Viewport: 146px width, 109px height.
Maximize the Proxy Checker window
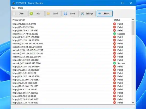(122, 3)
